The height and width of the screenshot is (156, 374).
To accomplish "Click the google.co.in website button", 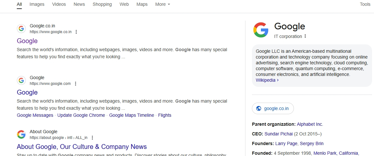I will [273, 108].
